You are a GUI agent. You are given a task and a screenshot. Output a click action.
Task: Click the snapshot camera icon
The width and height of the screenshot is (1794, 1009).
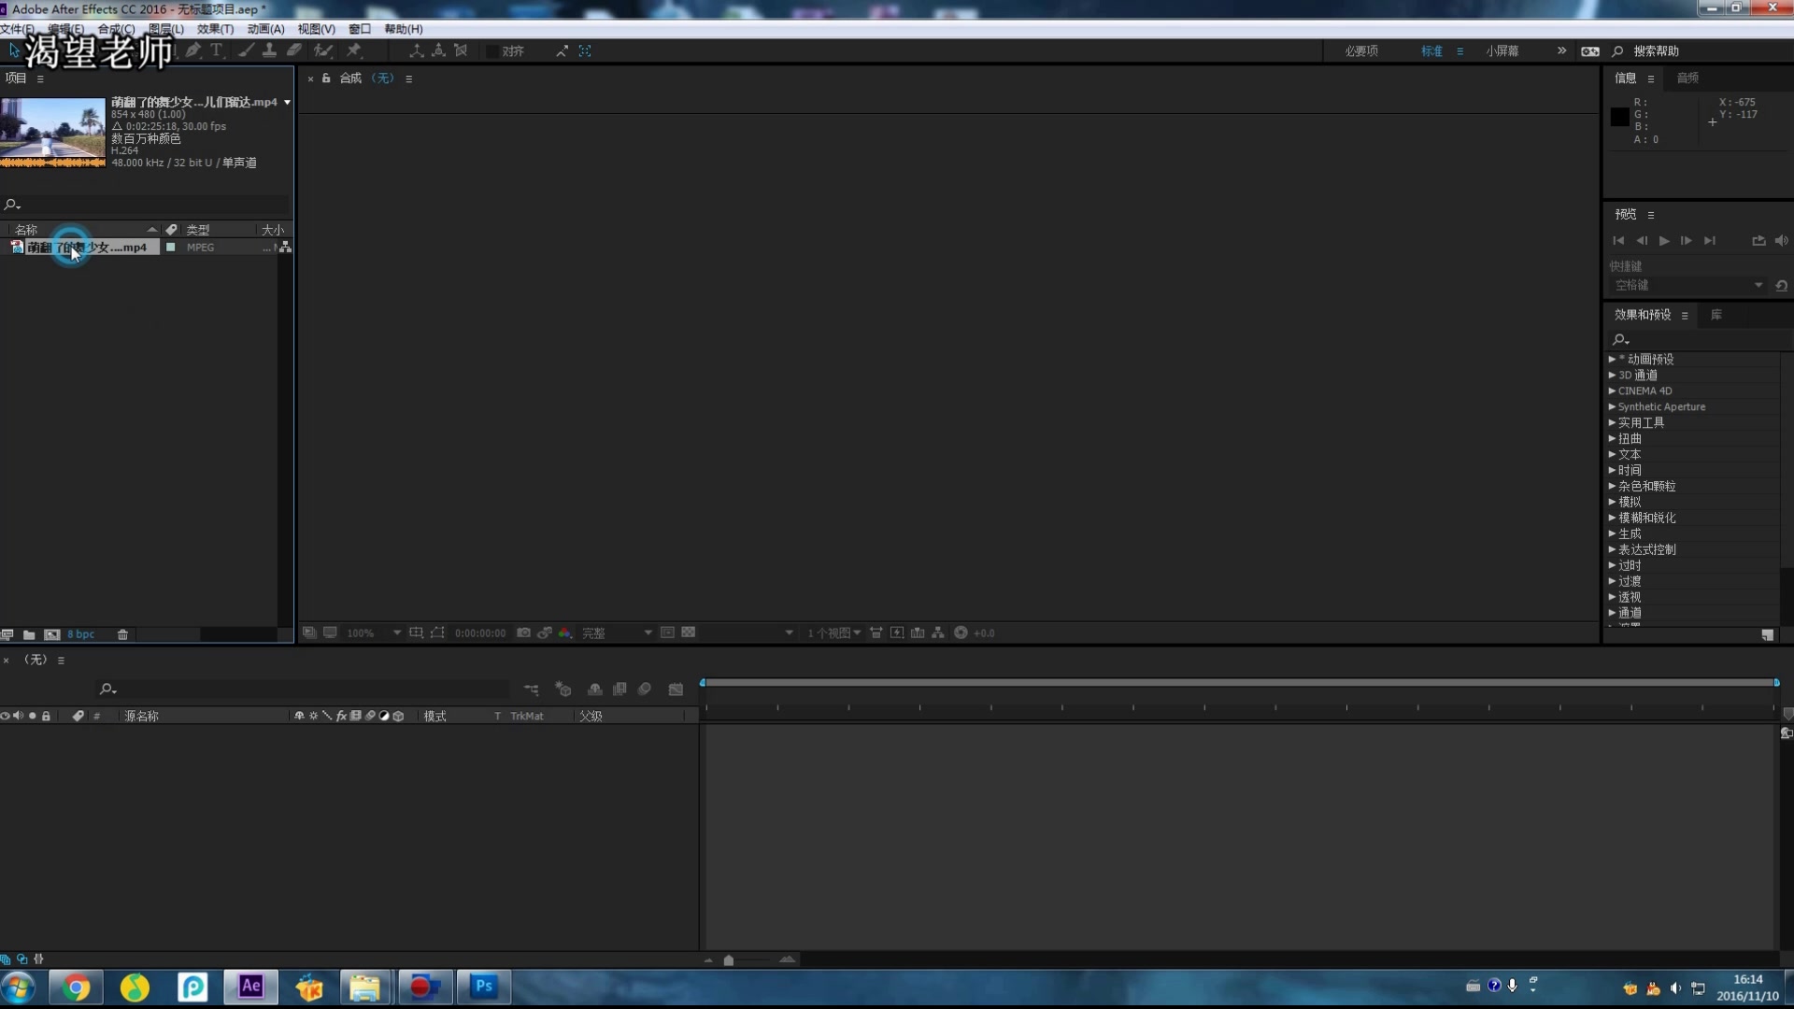[x=523, y=632]
